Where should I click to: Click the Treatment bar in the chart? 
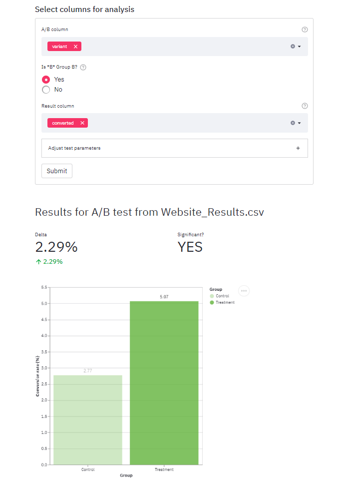[x=164, y=383]
